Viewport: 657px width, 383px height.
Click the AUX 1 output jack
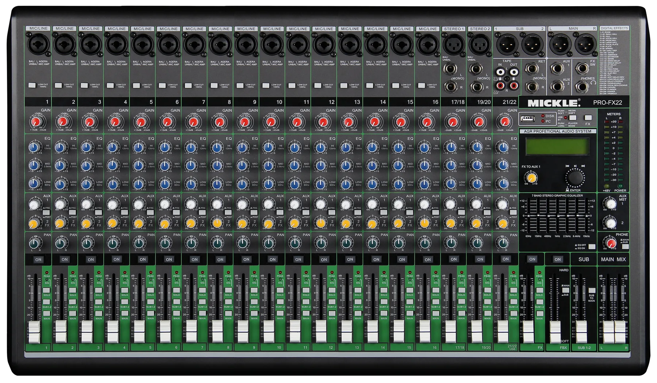[557, 69]
